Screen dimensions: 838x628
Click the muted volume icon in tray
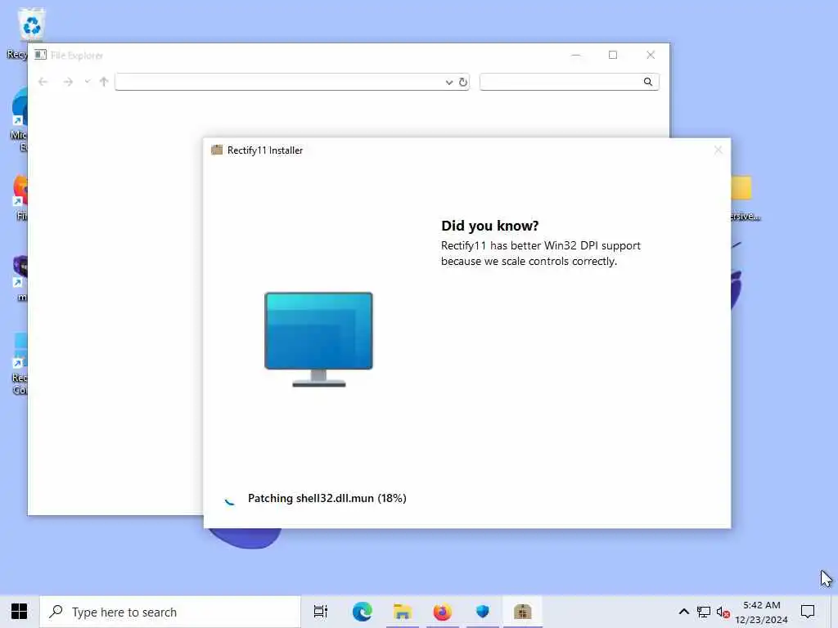(723, 612)
